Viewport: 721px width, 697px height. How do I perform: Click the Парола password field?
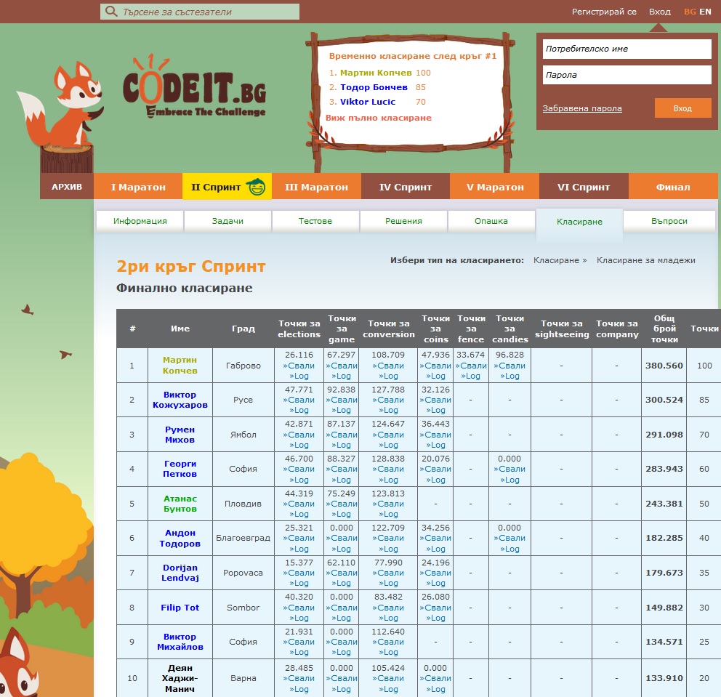(627, 74)
